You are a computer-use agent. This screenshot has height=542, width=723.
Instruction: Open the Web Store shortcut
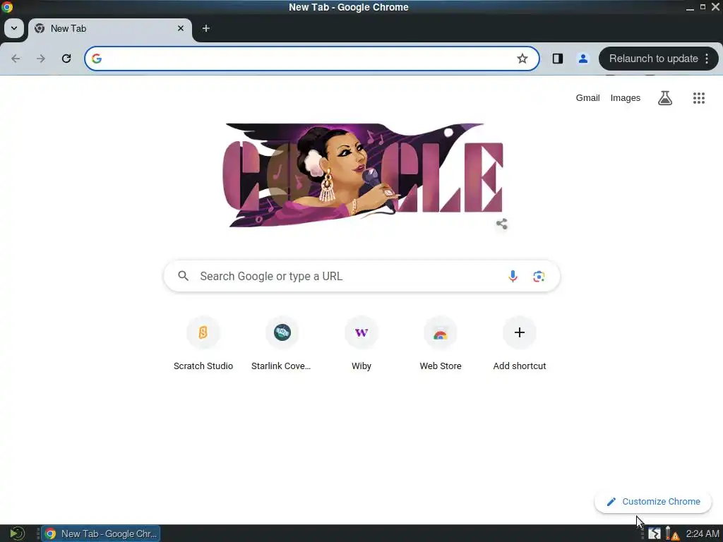click(441, 344)
